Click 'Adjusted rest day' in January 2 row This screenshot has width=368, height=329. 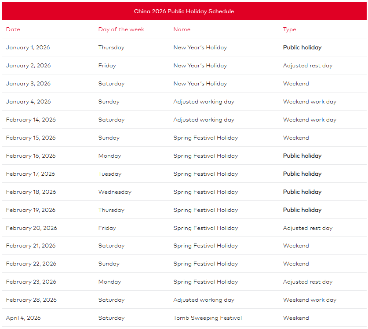click(308, 66)
